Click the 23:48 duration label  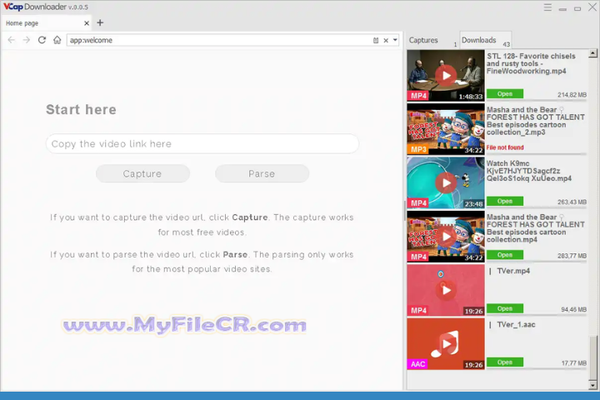click(x=473, y=204)
